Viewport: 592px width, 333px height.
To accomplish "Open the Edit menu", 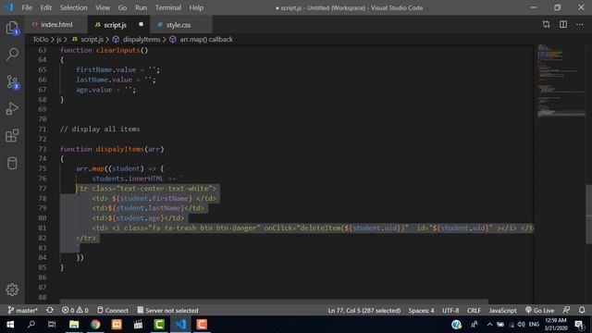I will pyautogui.click(x=45, y=7).
